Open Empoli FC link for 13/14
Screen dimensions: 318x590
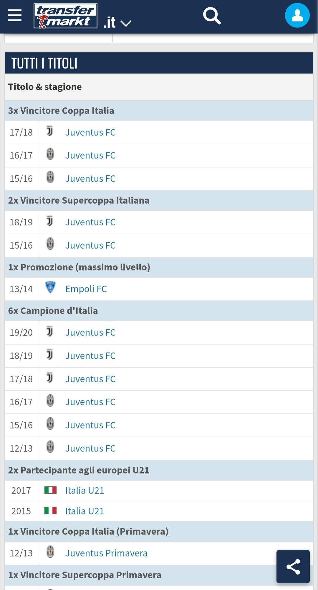click(86, 289)
